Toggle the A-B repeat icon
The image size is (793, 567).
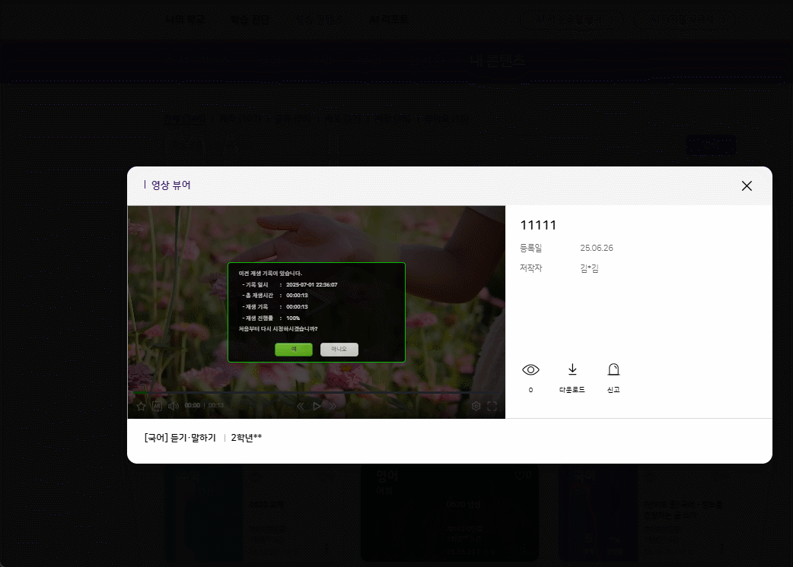pos(157,406)
